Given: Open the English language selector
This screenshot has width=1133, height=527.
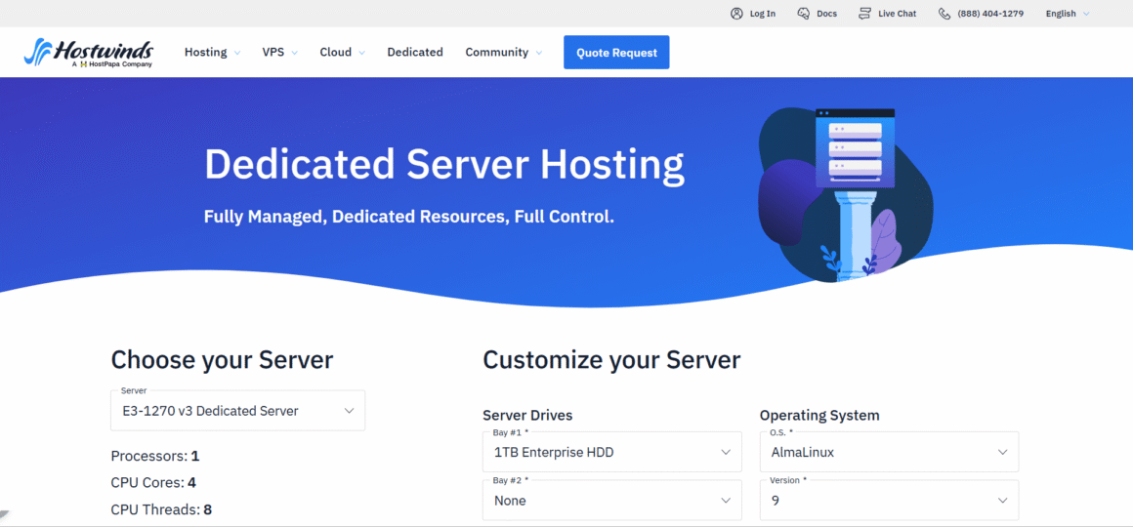Looking at the screenshot, I should (1068, 13).
